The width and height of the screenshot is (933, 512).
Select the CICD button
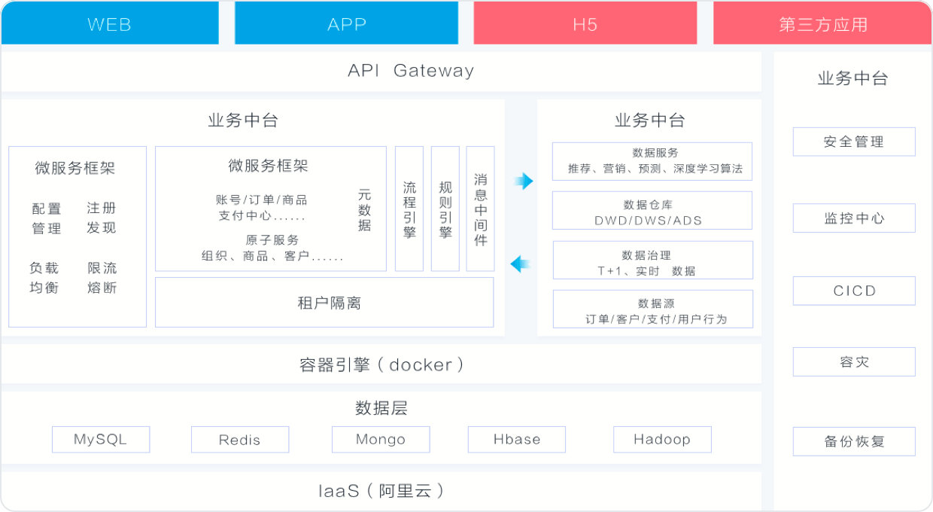click(854, 291)
